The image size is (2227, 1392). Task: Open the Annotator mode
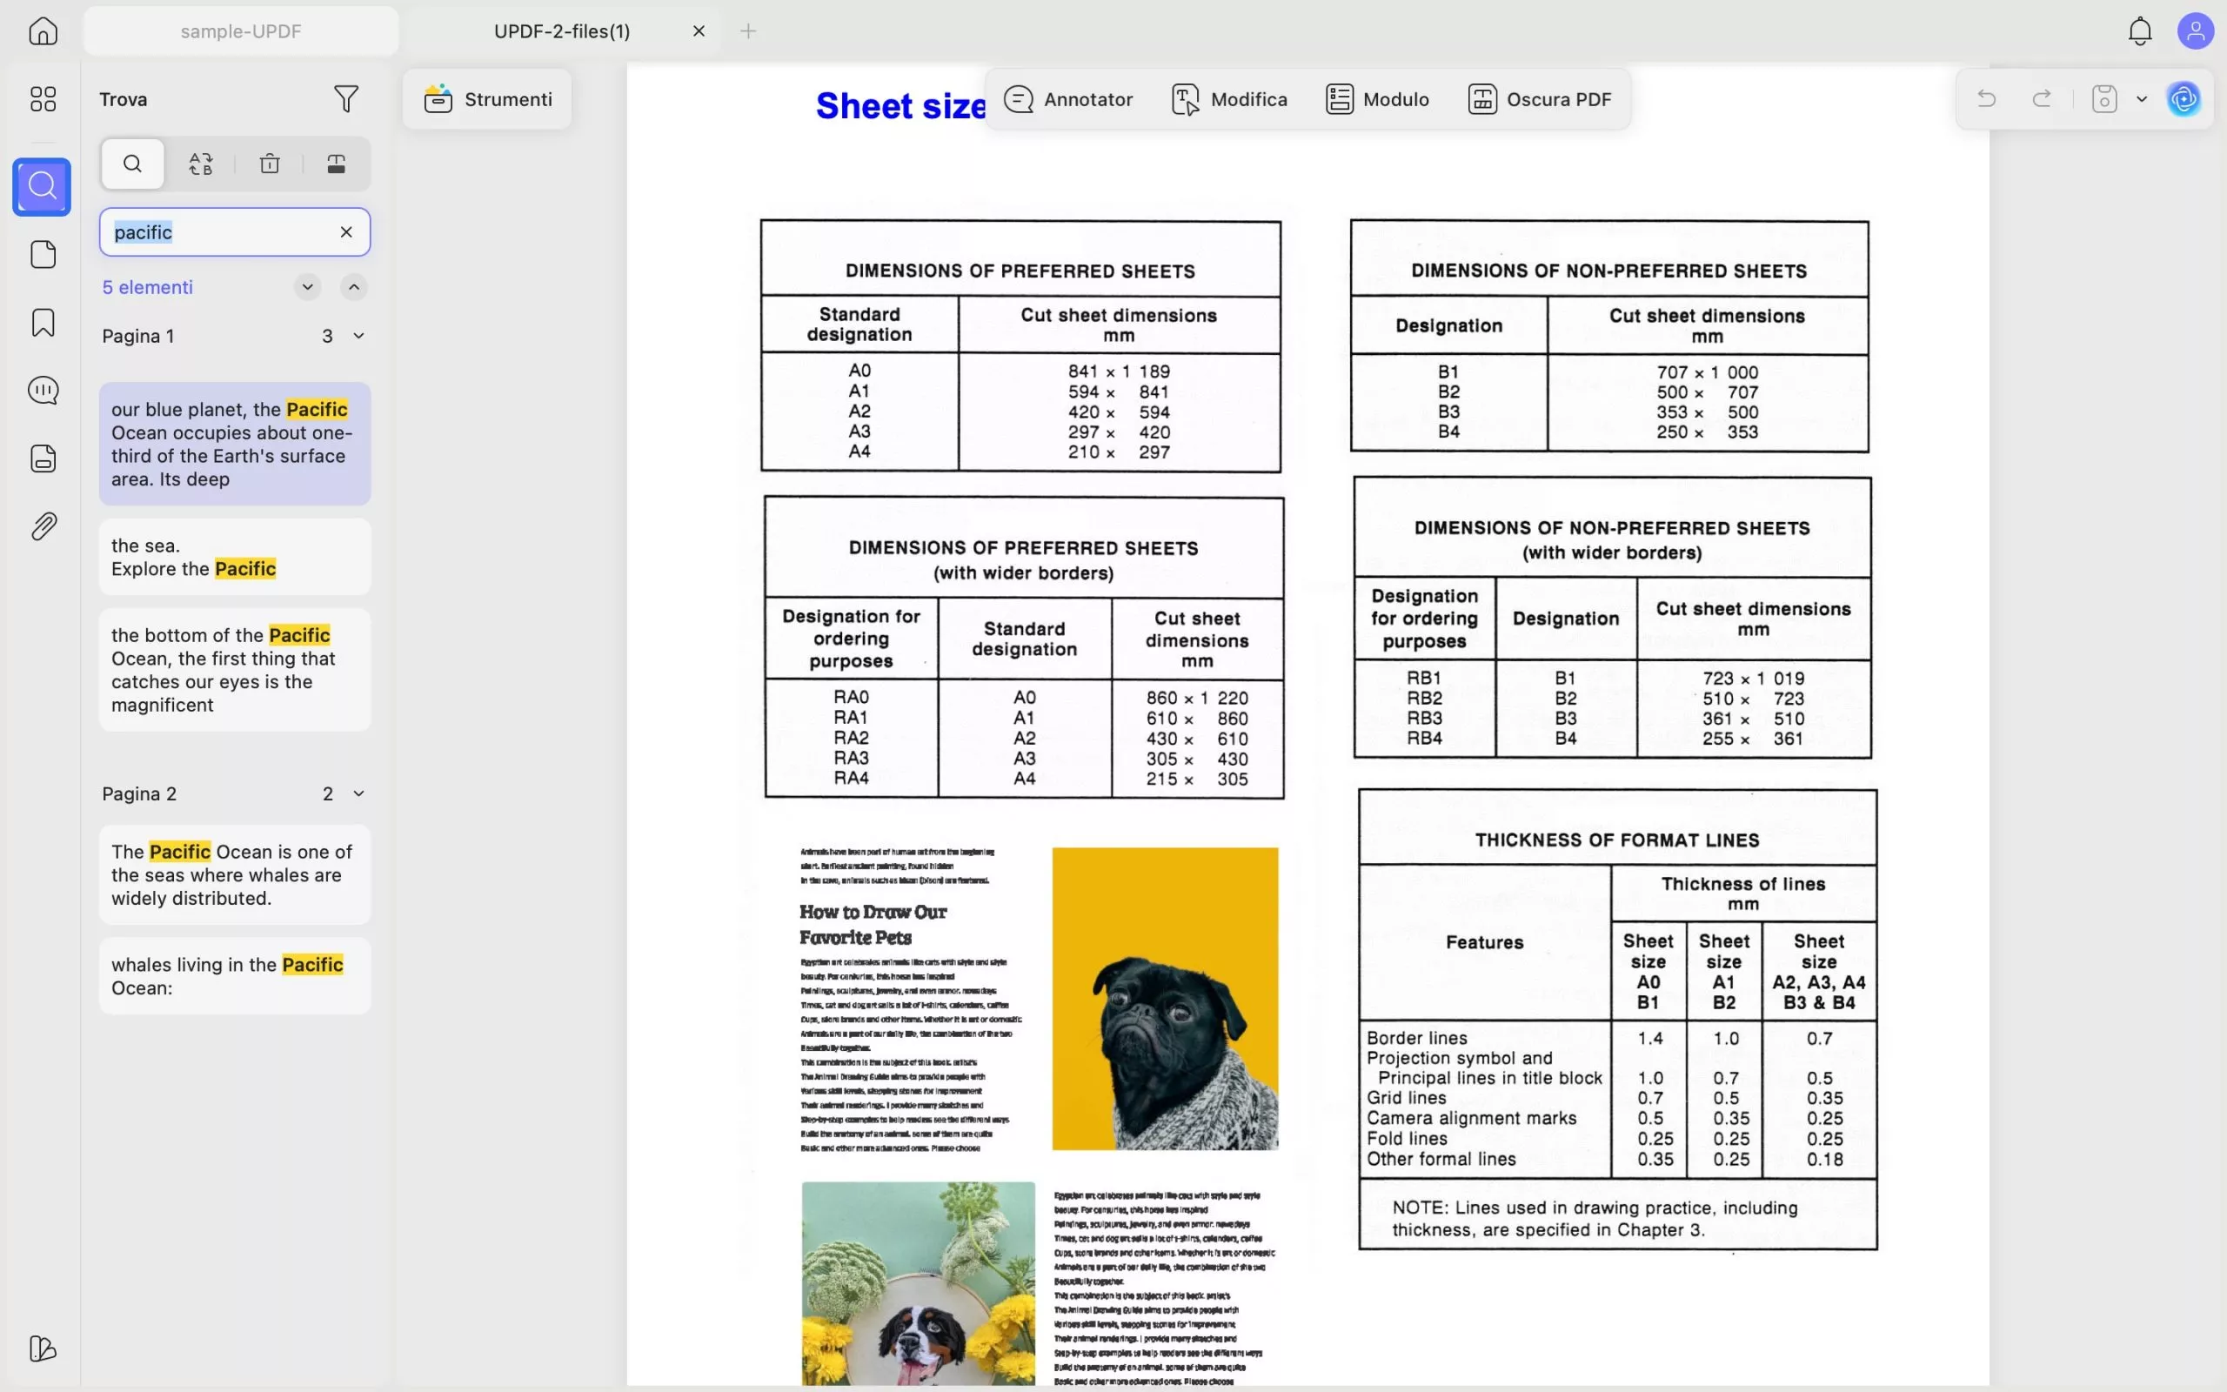[1068, 98]
